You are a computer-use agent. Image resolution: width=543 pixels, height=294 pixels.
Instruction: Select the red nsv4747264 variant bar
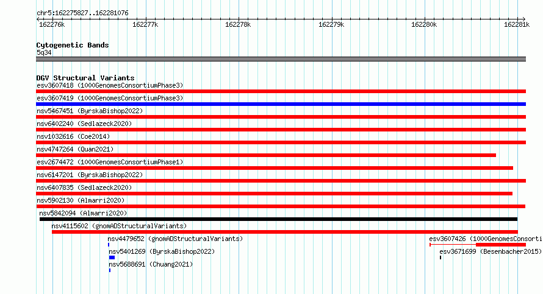click(266, 155)
